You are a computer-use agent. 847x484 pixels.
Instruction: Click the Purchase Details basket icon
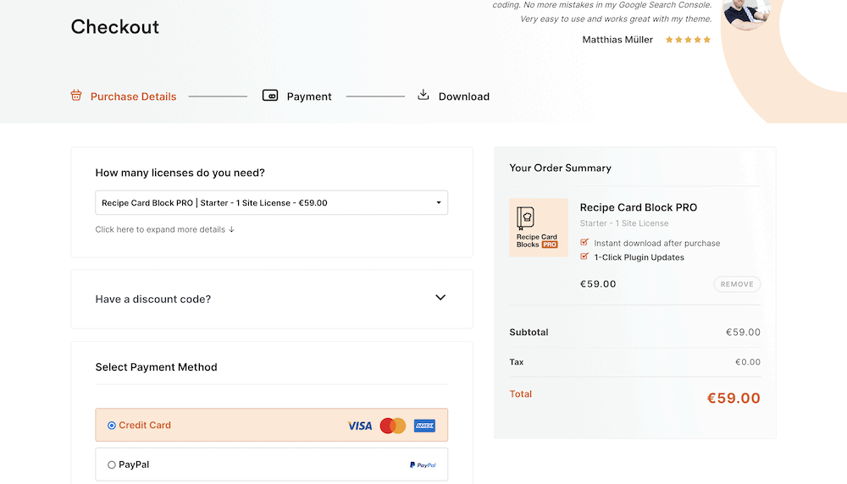coord(76,96)
